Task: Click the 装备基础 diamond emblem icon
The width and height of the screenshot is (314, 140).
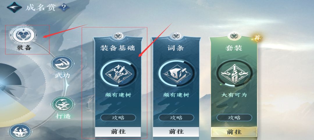Action: coord(119,74)
